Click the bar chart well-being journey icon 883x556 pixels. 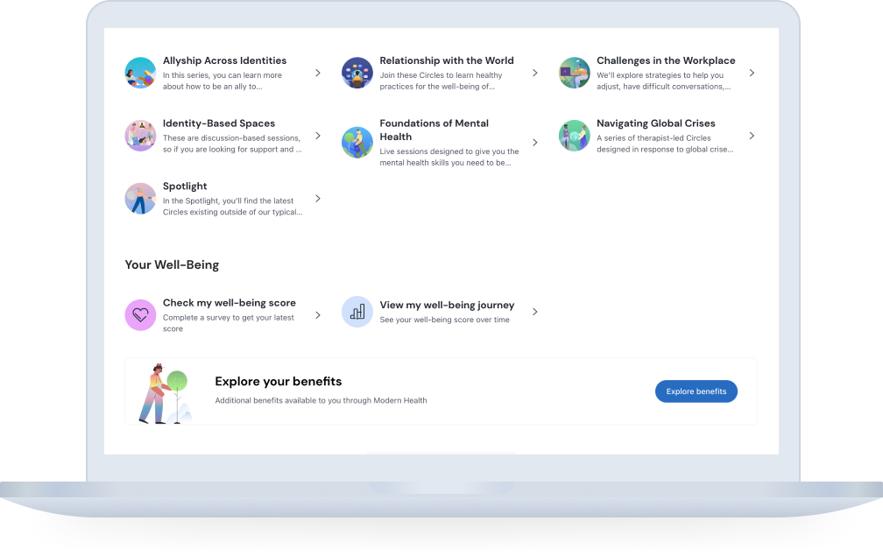pos(357,312)
